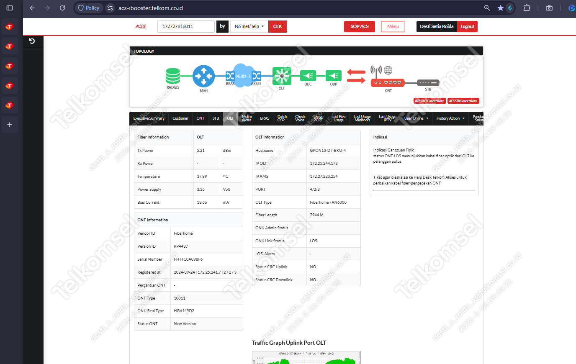Open the Last Five Usage tab
Screen dimensions: 576x364
(x=339, y=118)
